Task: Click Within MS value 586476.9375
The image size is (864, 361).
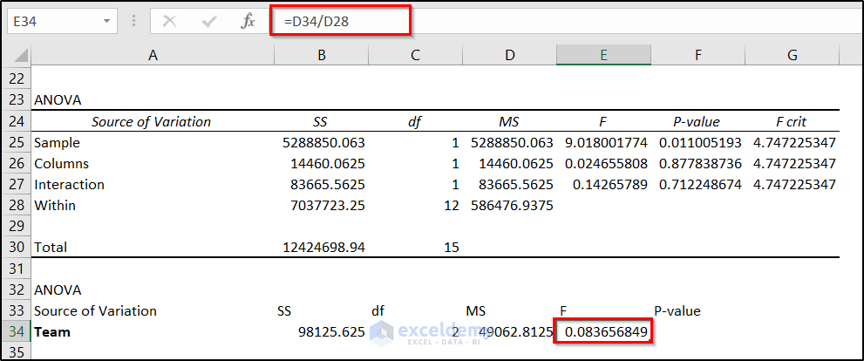Action: [x=510, y=205]
